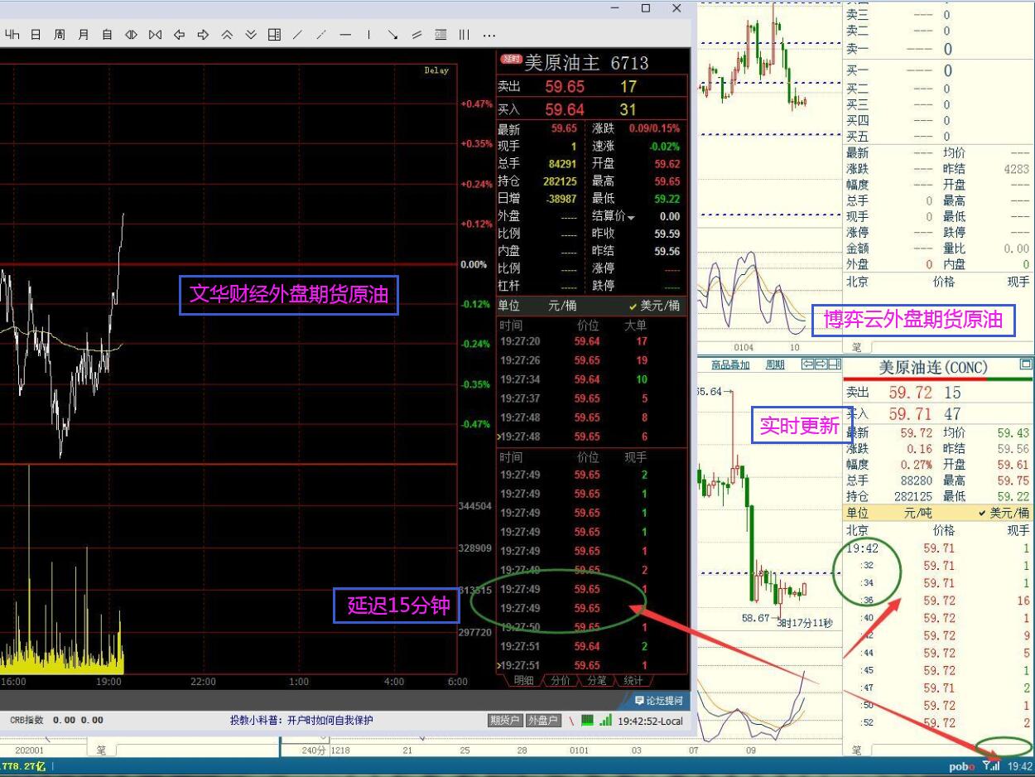Click the double up chevron icon
The width and height of the screenshot is (1035, 777).
227,35
